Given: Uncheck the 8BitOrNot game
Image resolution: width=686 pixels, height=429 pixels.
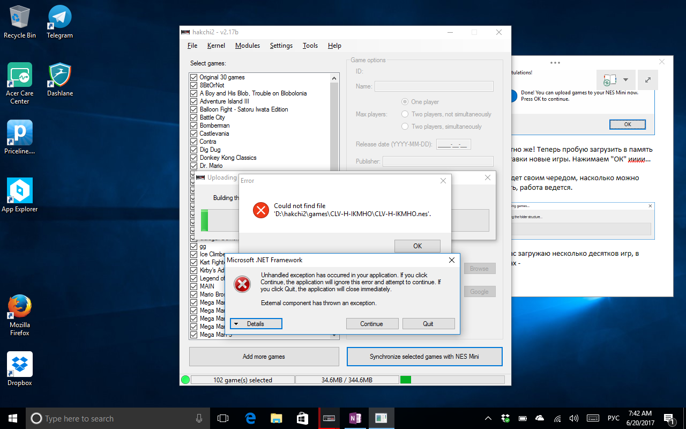Looking at the screenshot, I should click(x=194, y=85).
